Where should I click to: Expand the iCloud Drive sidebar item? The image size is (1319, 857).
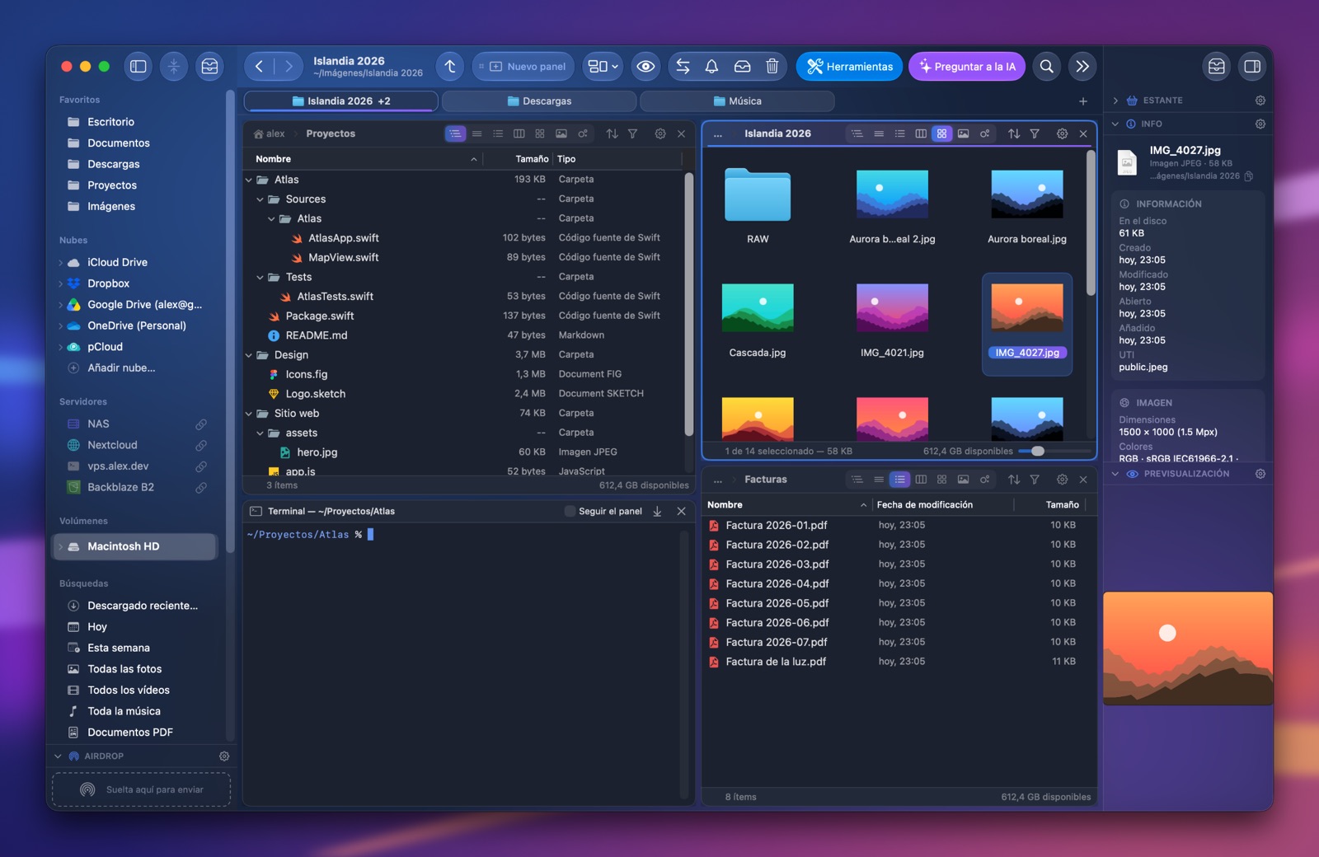pyautogui.click(x=61, y=263)
